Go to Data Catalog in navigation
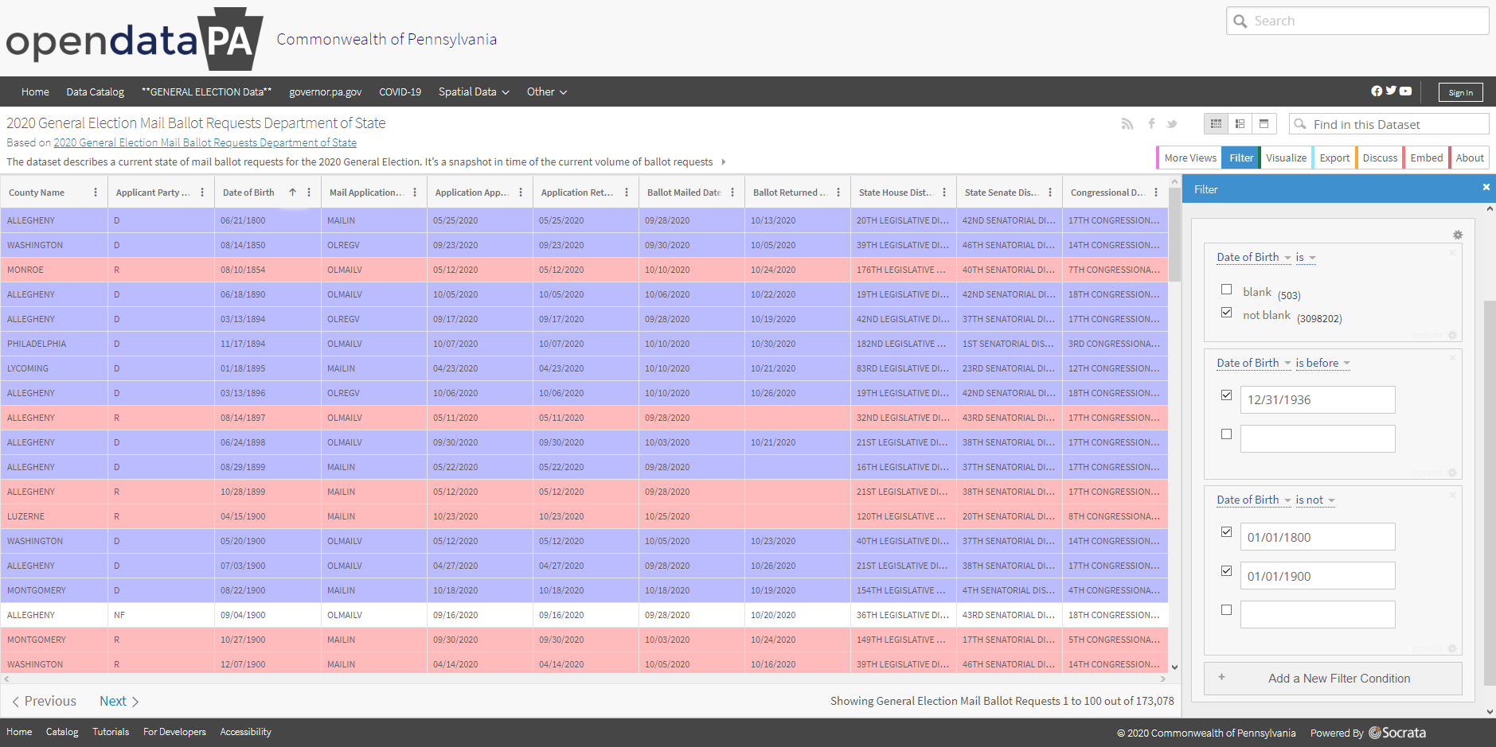Screen dimensions: 1496x747 96,91
